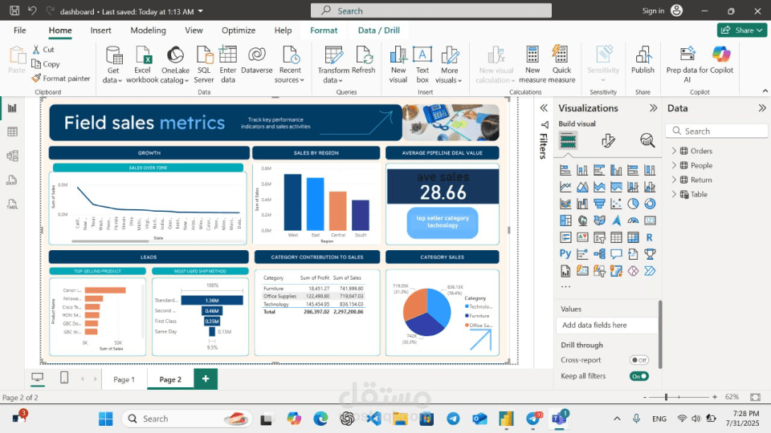Insert a scatter chart visual
This screenshot has height=433, width=771.
coord(616,204)
